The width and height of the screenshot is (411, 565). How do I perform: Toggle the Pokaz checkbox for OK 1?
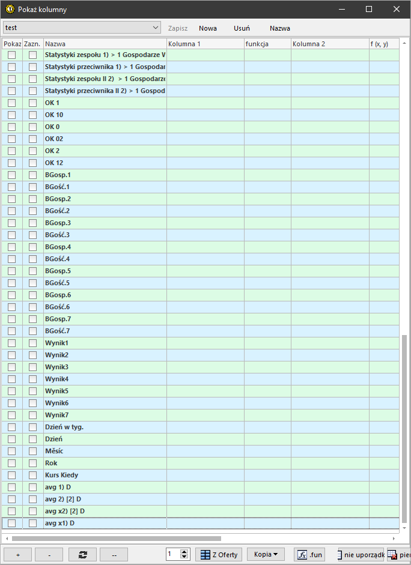pos(11,103)
